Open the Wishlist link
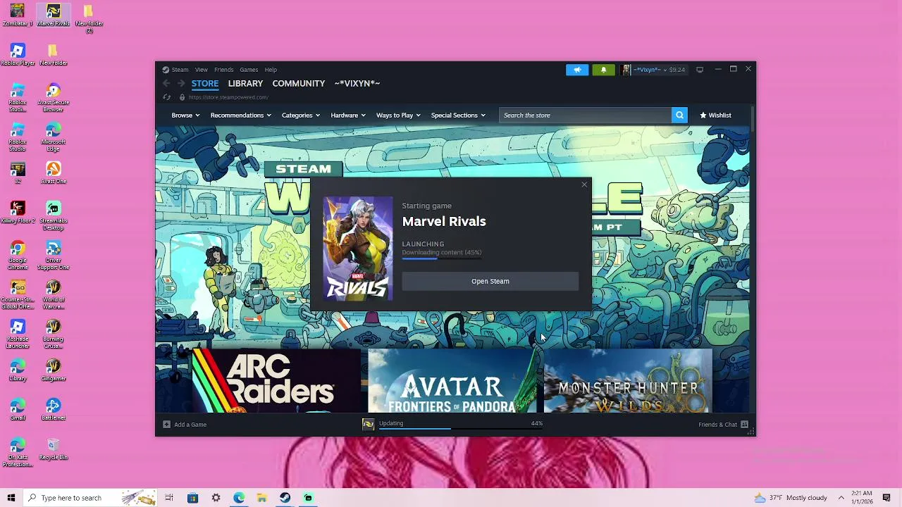The image size is (902, 507). tap(715, 115)
